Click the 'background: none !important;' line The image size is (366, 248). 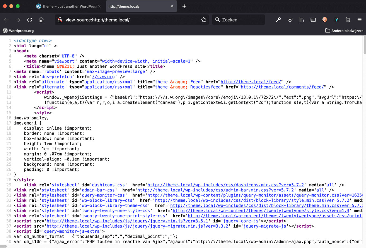pyautogui.click(x=59, y=164)
